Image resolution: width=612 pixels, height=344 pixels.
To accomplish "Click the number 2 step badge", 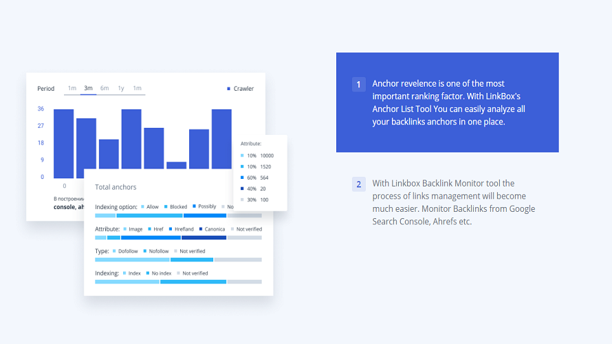I will tap(359, 184).
